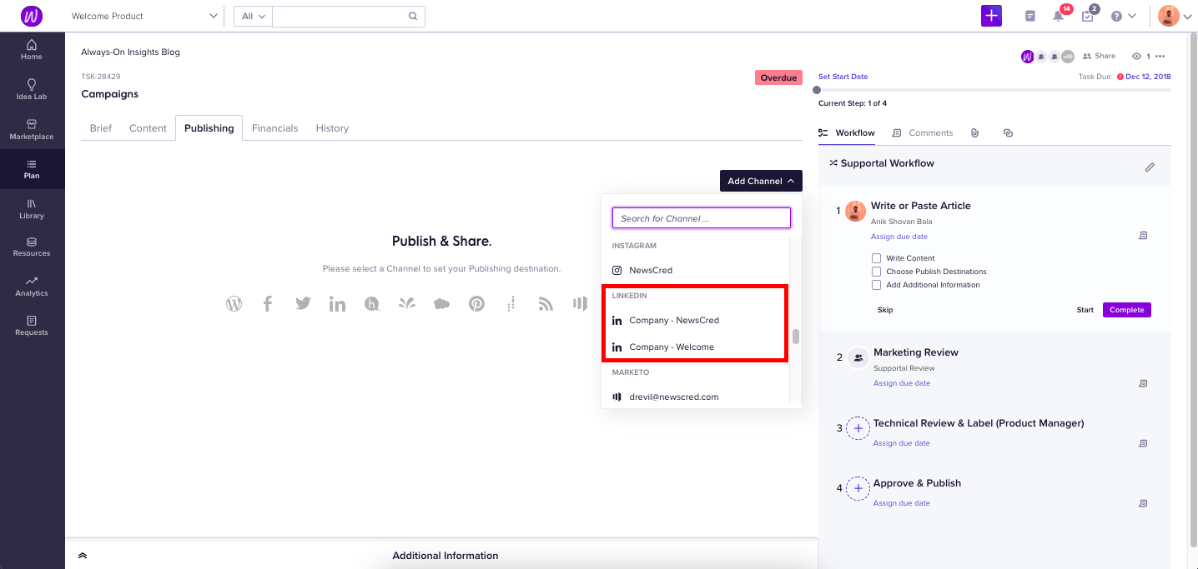Click the Start button
1198x569 pixels.
1085,310
